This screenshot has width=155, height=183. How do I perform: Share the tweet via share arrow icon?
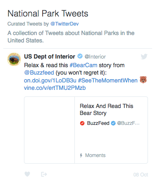[x=44, y=174]
